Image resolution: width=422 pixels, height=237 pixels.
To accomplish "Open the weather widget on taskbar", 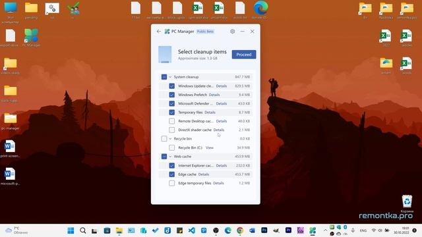I will pyautogui.click(x=16, y=230).
